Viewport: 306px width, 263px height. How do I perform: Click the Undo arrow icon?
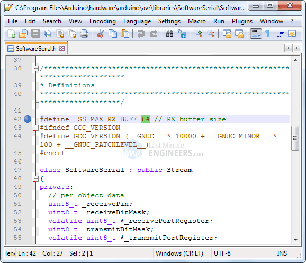point(141,33)
